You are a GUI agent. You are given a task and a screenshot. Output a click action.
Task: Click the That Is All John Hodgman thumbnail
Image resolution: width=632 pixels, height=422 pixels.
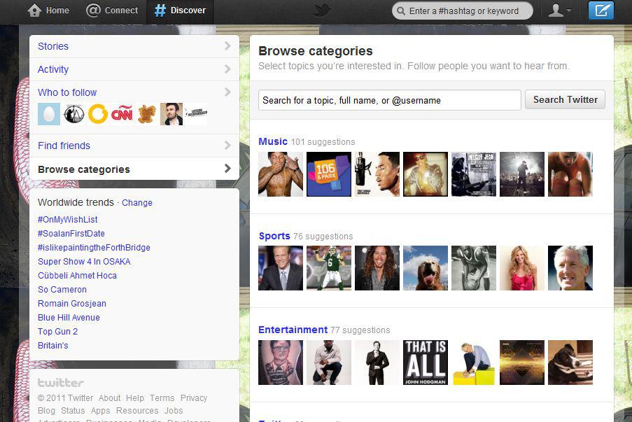[x=425, y=363]
